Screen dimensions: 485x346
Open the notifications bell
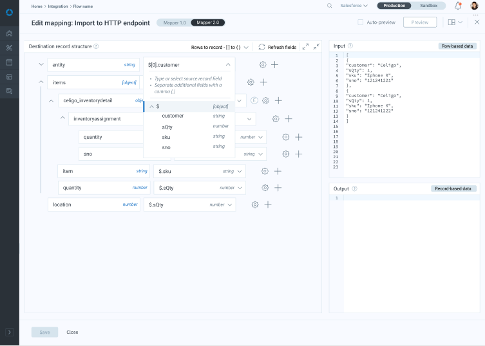458,6
